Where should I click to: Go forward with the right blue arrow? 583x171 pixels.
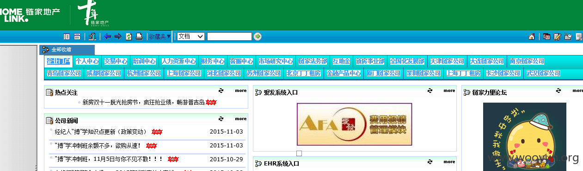[x=118, y=37]
